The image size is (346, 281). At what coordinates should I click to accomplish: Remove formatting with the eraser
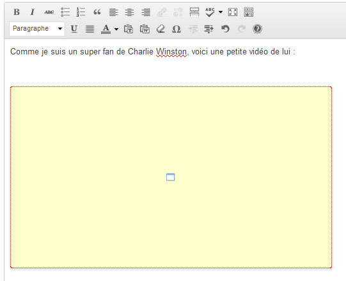[161, 29]
